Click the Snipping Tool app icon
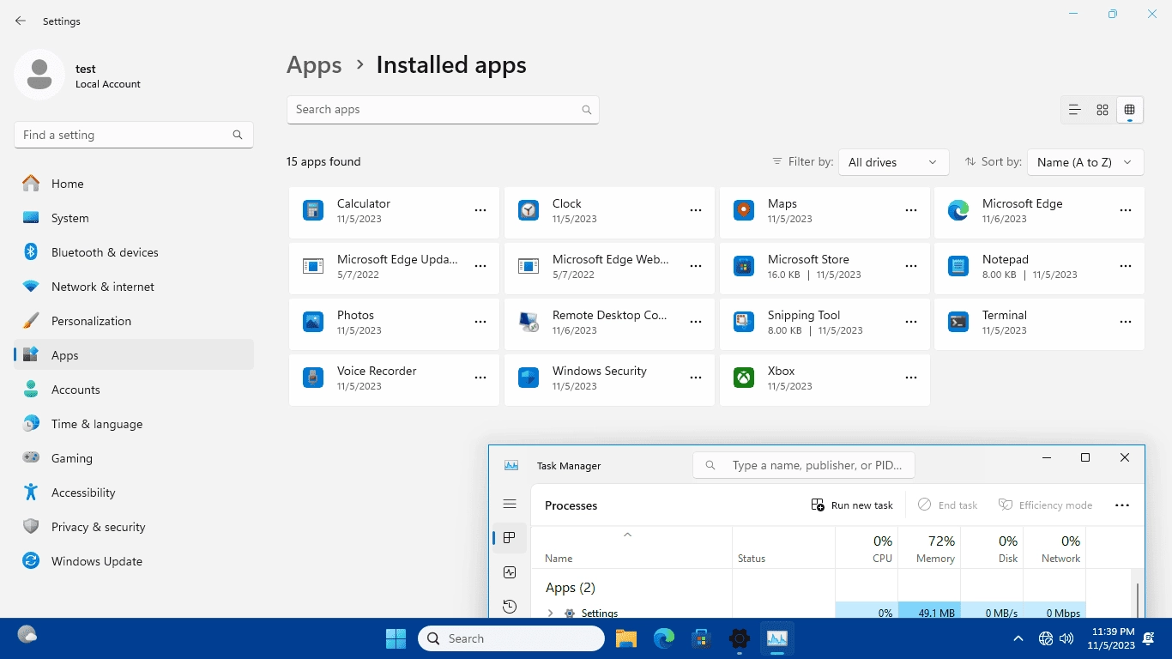 click(744, 322)
